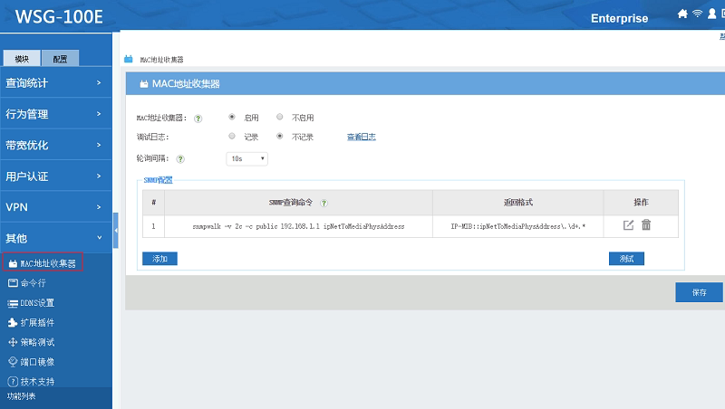Click the breadcrumb MAC地址收集器 icon
This screenshot has width=725, height=409.
coord(129,59)
